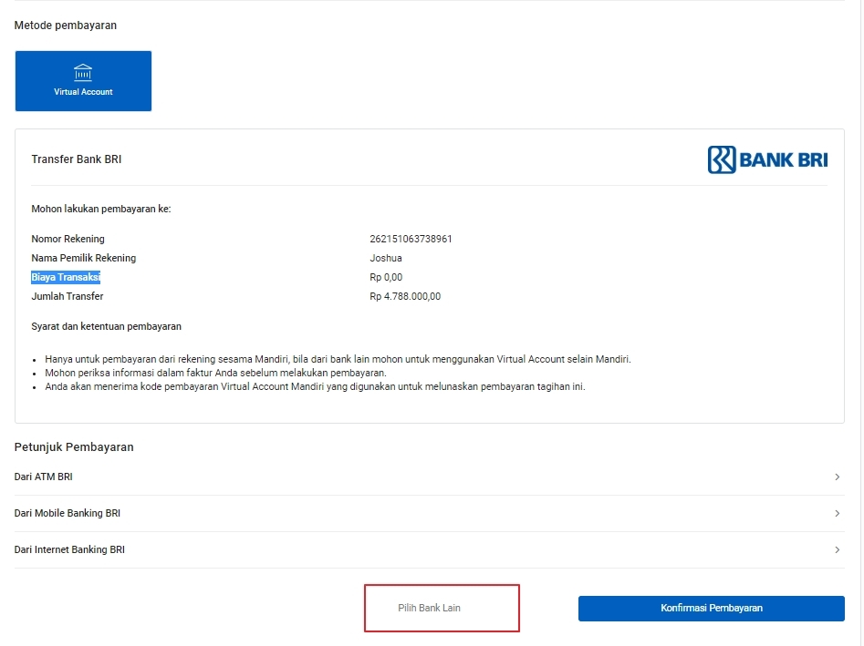Click the Rp 0,00 transaction fee value
The width and height of the screenshot is (864, 646).
tap(386, 277)
